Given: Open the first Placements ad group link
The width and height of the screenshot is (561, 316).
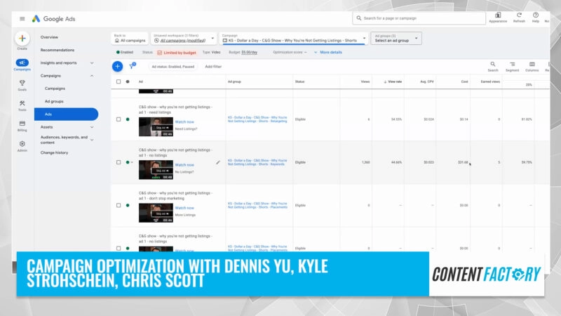Looking at the screenshot, I should coord(257,205).
